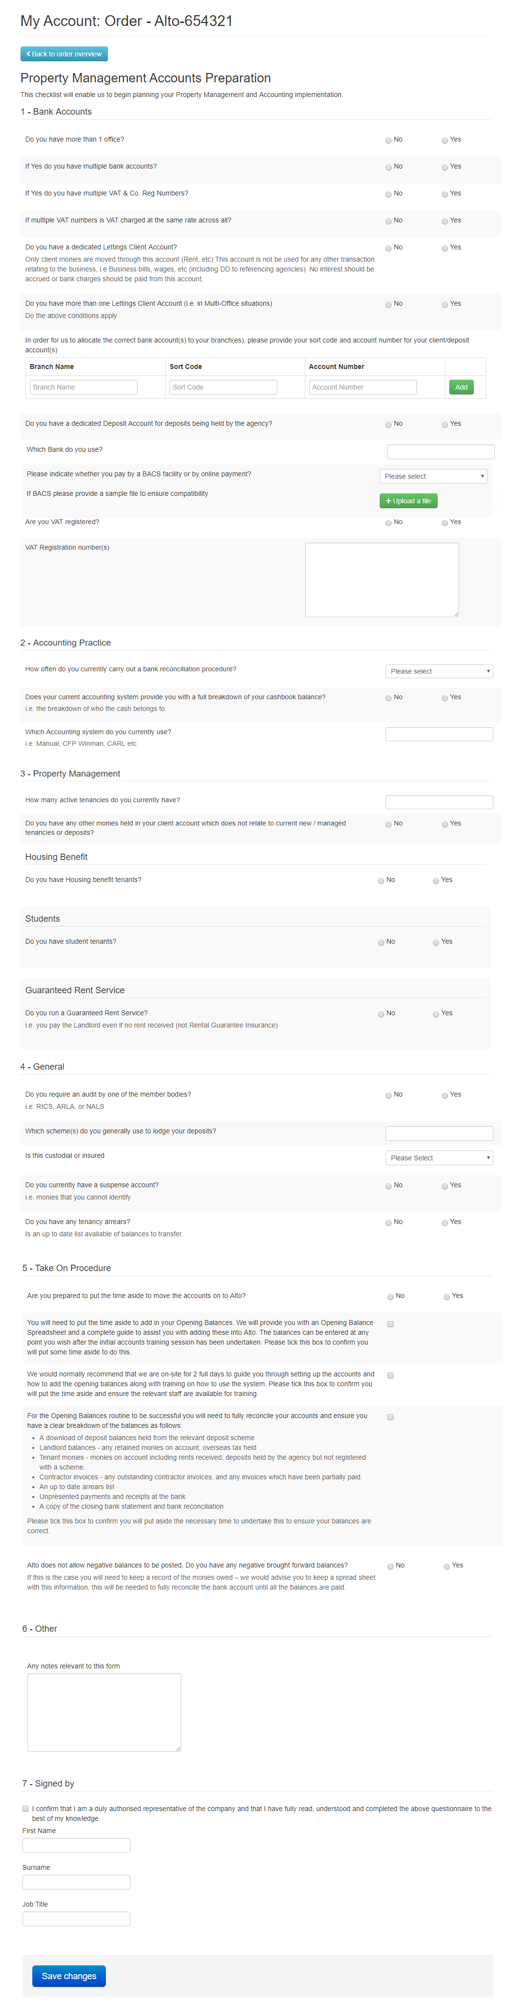Click the active tenancies count field
This screenshot has width=513, height=2010.
439,802
